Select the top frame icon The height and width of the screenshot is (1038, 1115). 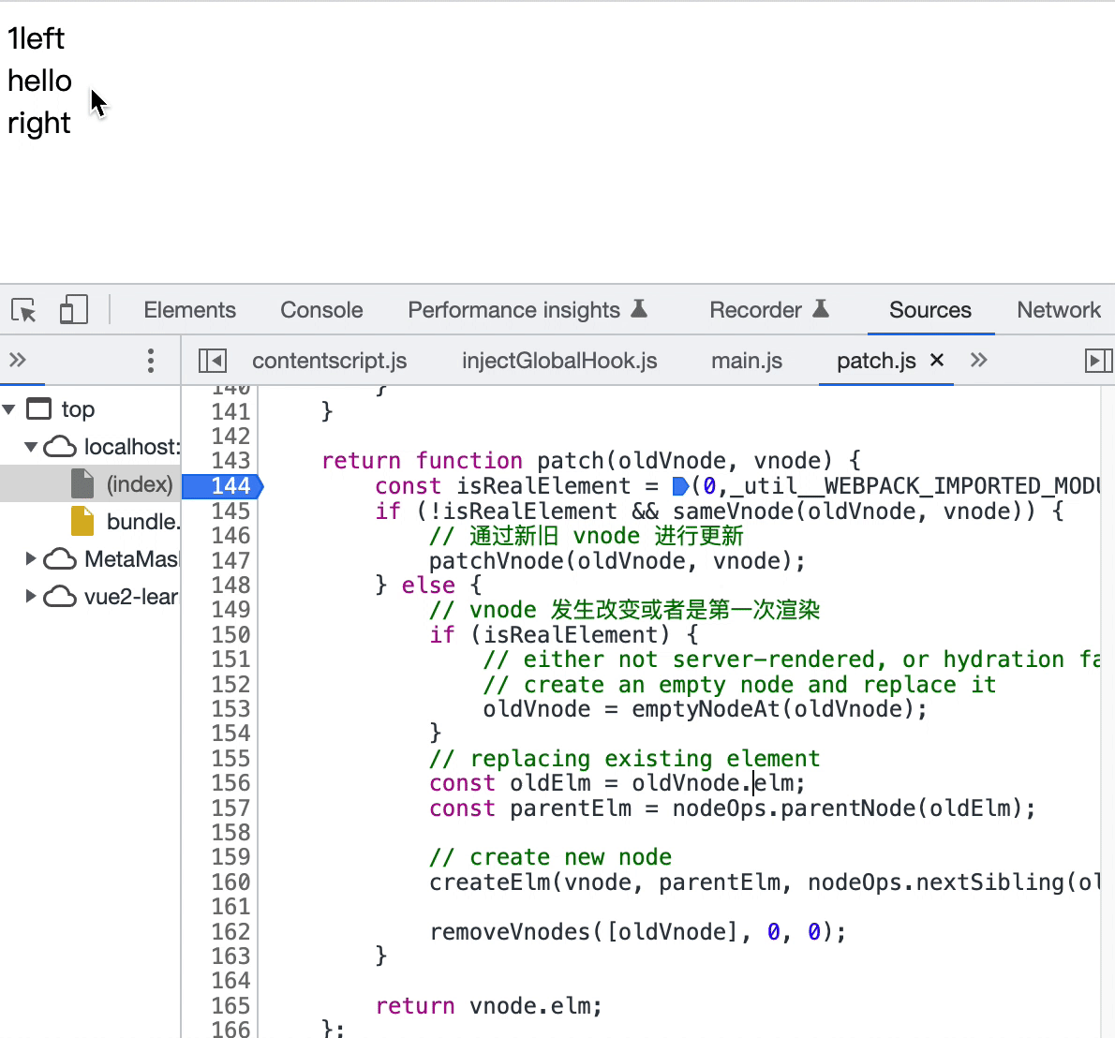click(39, 408)
